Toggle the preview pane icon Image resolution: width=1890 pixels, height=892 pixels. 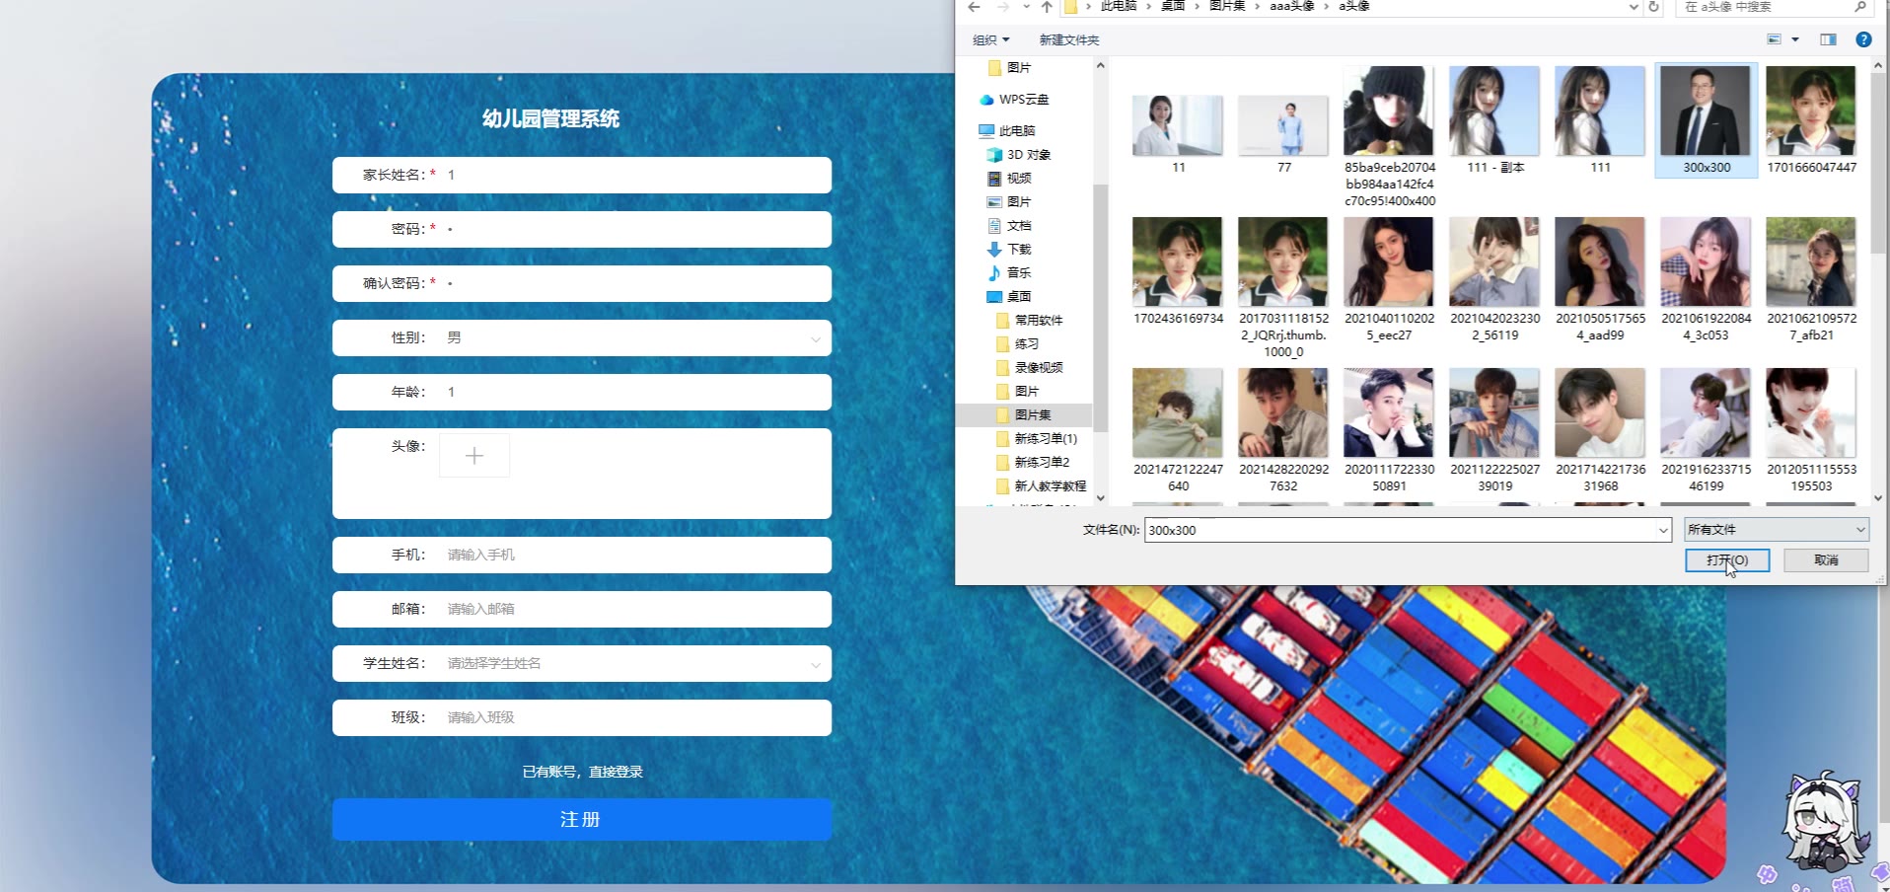pyautogui.click(x=1828, y=39)
